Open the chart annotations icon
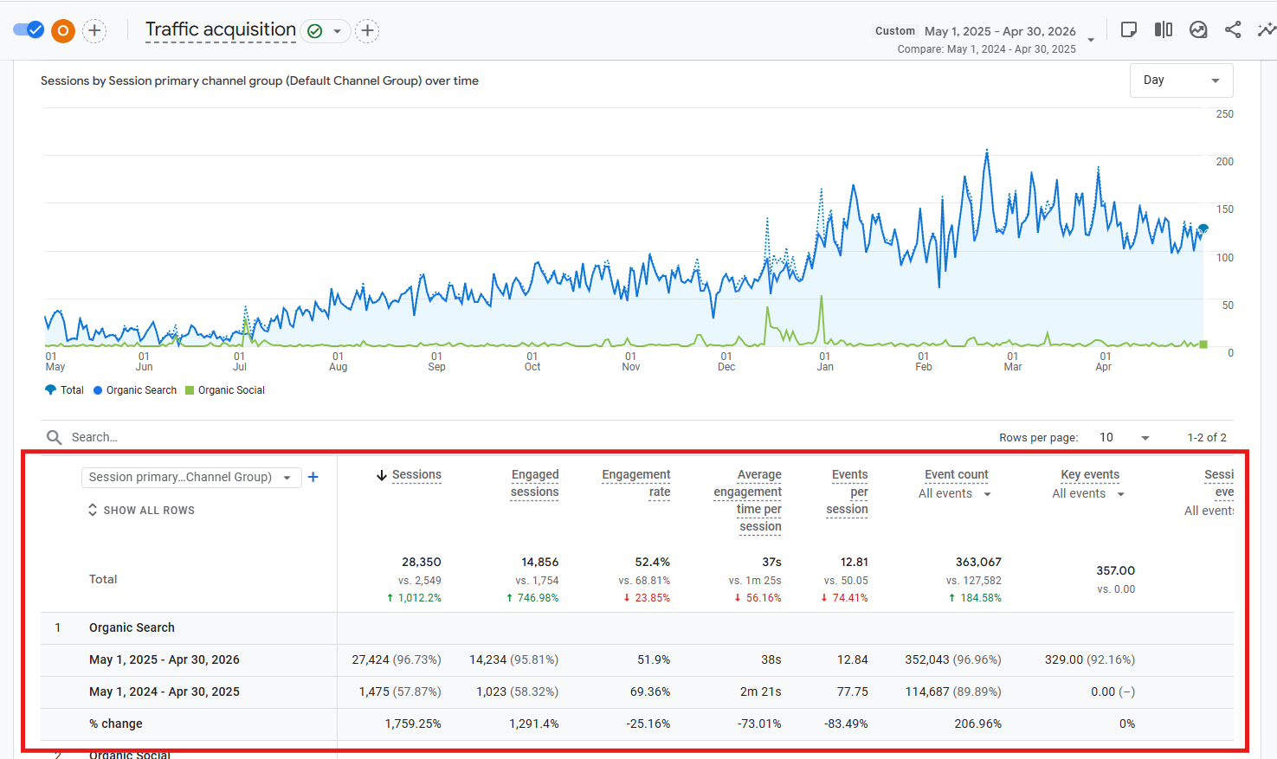Viewport: 1277px width, 759px height. 1198,29
